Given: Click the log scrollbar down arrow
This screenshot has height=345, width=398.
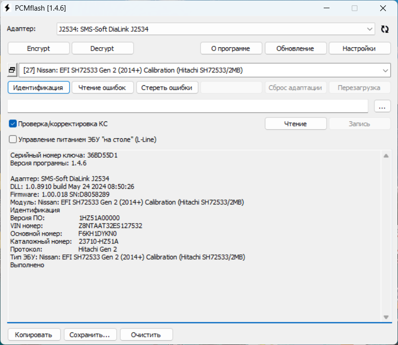Looking at the screenshot, I should (386, 317).
